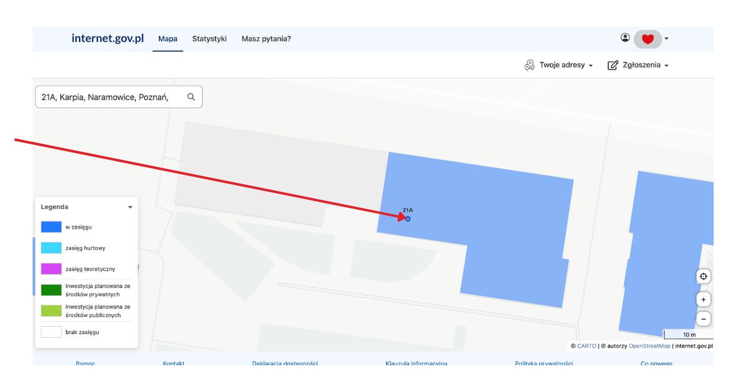Viewport: 746px width, 392px height.
Task: Click the CARTO attribution link
Action: 586,346
